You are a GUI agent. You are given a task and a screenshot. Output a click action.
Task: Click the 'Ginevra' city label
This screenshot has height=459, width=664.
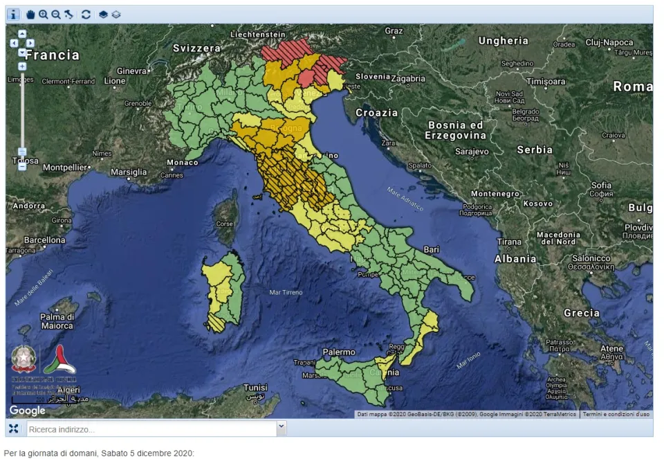click(131, 71)
